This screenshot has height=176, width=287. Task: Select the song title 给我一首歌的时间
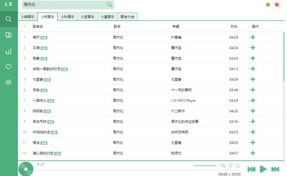pyautogui.click(x=47, y=69)
